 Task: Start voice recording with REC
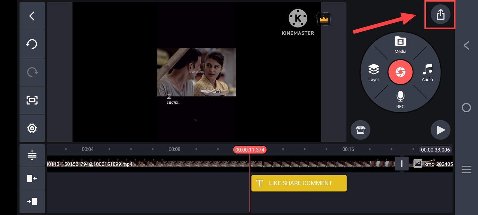[400, 100]
